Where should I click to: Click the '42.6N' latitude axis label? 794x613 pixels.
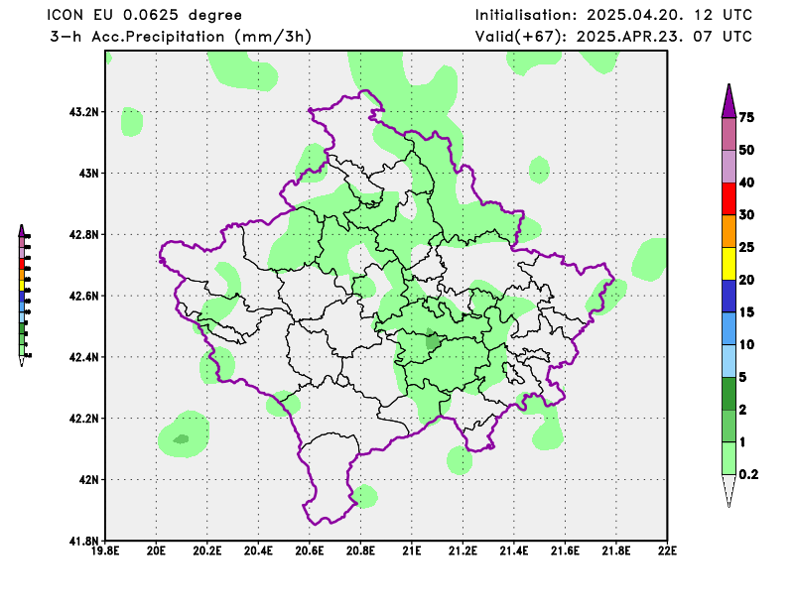[83, 296]
